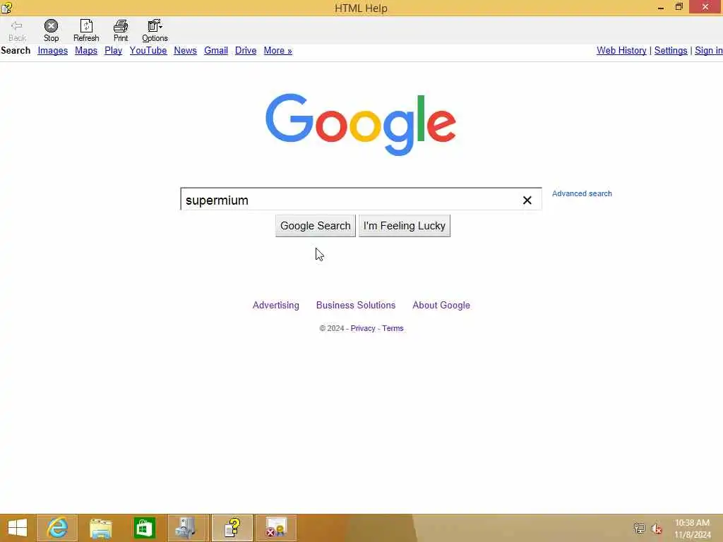
Task: Open the Images link
Action: (52, 51)
